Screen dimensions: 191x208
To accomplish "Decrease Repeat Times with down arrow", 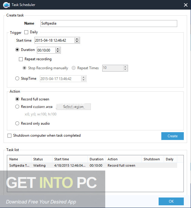I will (x=125, y=70).
